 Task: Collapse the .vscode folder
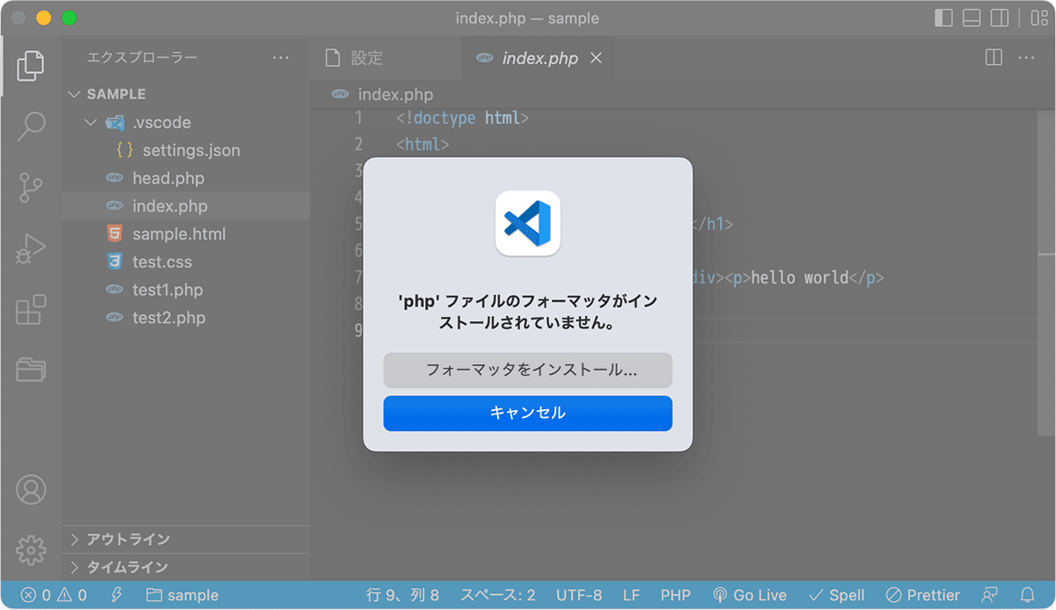point(90,122)
